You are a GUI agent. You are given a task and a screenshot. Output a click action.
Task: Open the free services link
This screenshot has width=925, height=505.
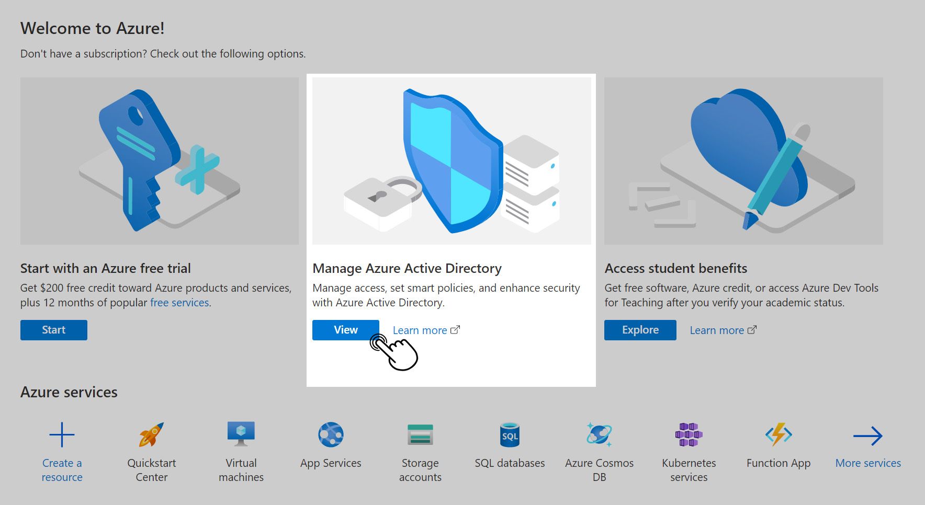[x=178, y=302]
